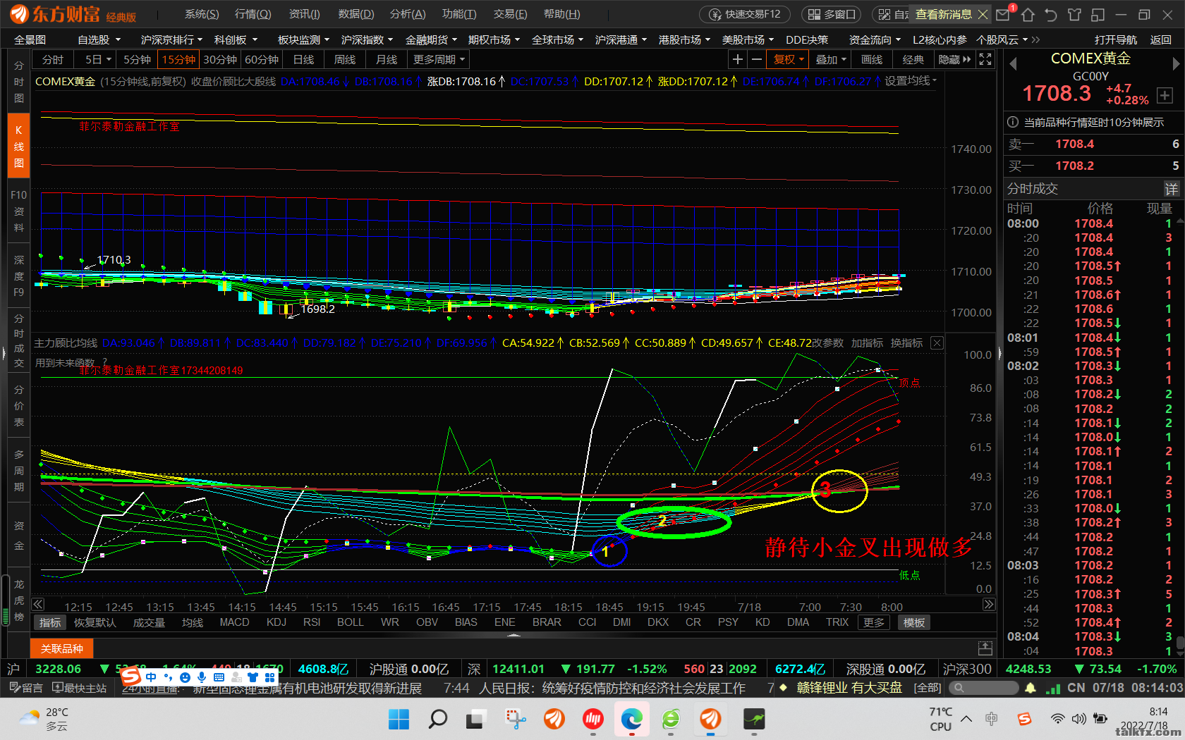This screenshot has height=740, width=1185.
Task: Open 多窗口 multi-window view
Action: point(832,14)
